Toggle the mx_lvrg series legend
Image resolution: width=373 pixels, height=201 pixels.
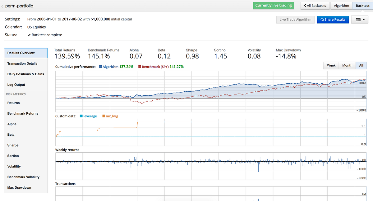click(x=110, y=116)
